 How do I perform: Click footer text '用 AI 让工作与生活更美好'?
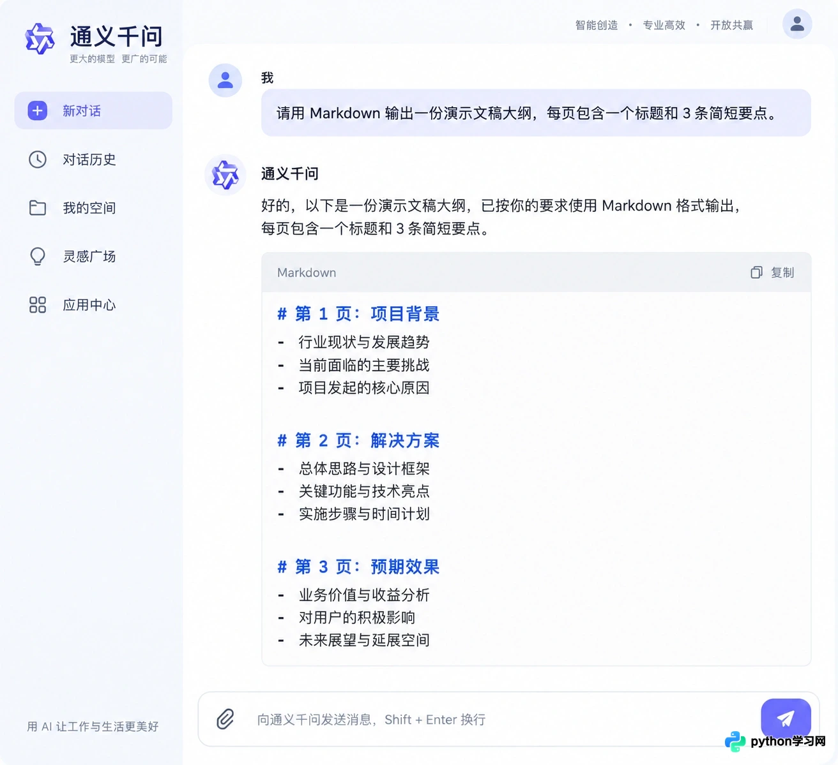click(x=93, y=726)
